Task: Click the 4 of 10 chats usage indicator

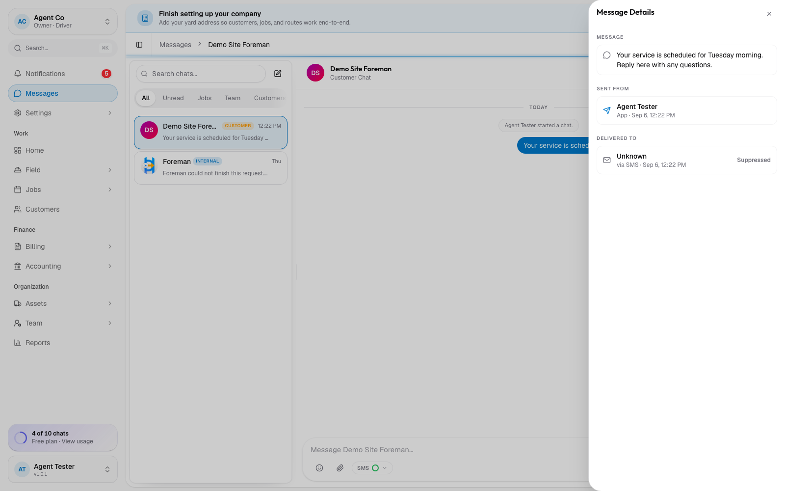Action: point(63,437)
